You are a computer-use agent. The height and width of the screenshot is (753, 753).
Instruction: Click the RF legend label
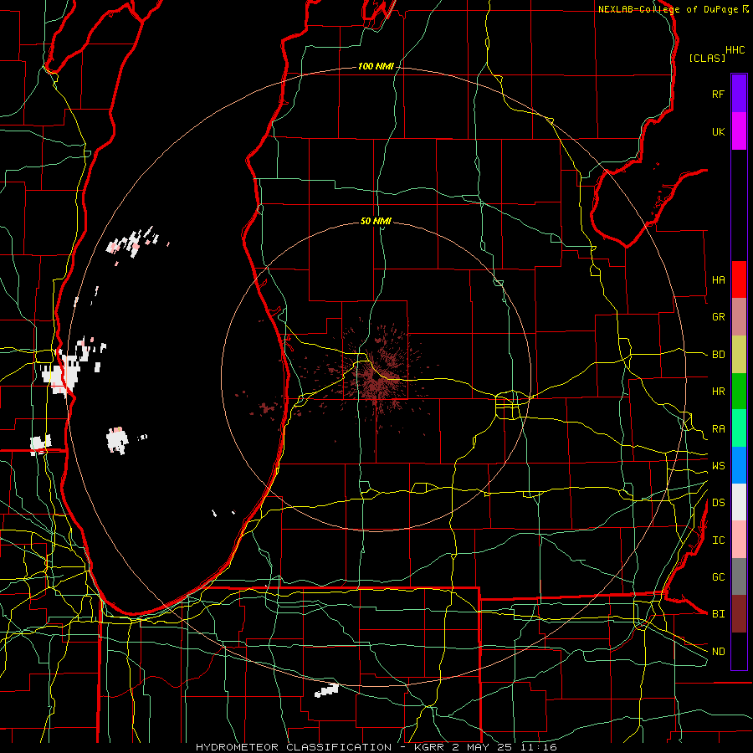coord(718,94)
